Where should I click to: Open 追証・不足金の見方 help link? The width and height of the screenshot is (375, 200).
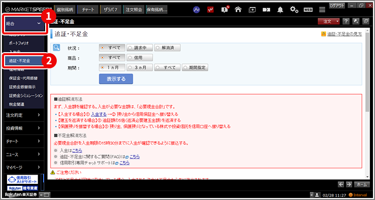pos(345,34)
